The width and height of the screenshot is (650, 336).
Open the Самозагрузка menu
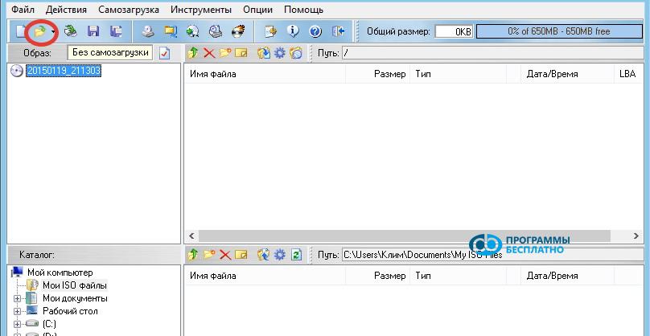129,9
